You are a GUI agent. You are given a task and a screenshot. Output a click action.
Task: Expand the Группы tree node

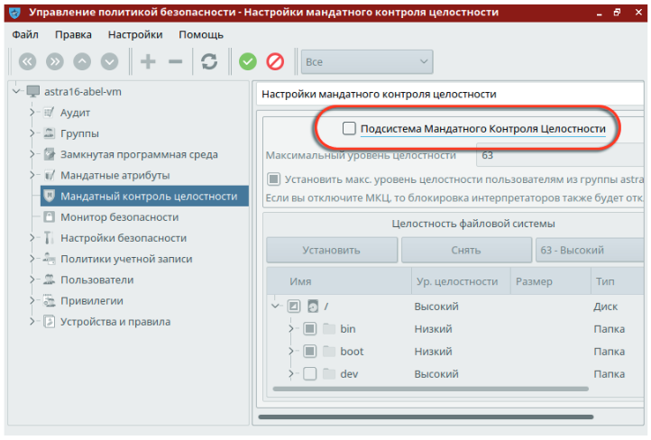32,133
